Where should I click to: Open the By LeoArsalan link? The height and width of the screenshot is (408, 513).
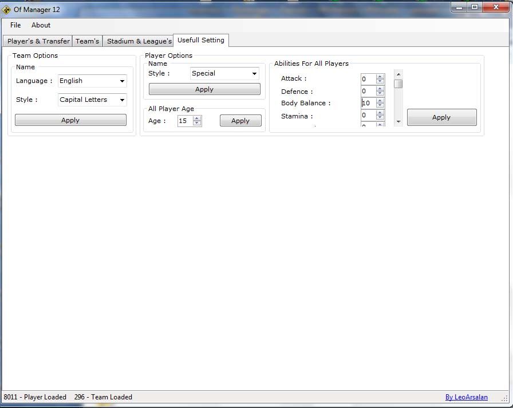[466, 397]
